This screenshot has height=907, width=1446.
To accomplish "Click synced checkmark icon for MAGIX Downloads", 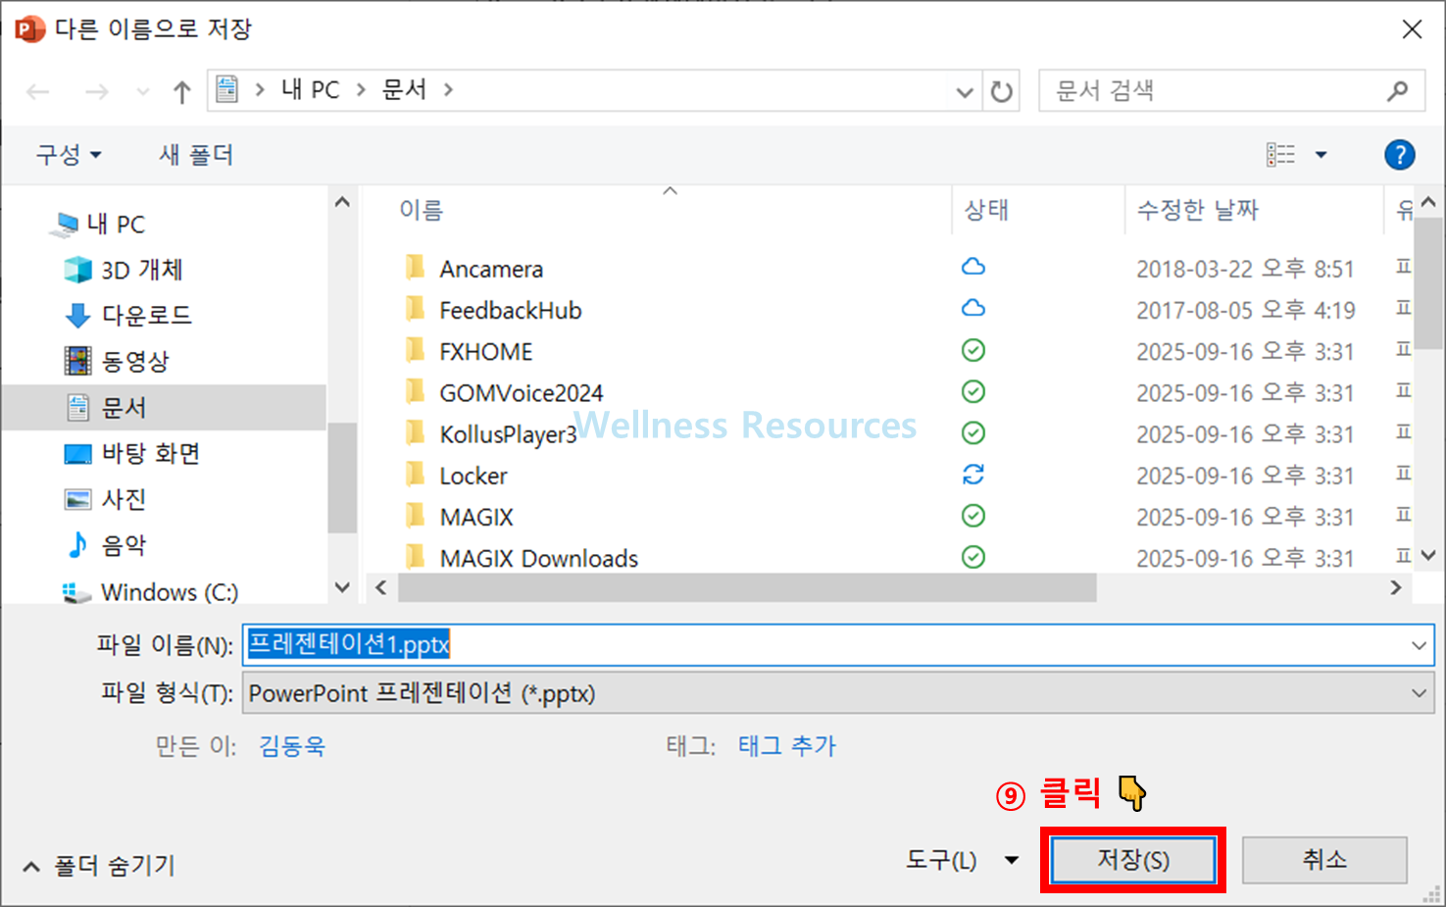I will 973,557.
